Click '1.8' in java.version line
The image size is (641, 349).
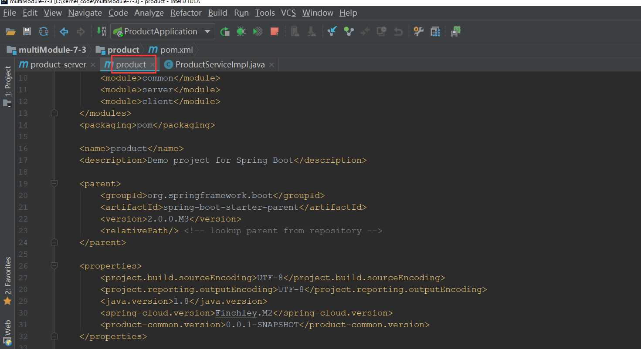point(181,301)
